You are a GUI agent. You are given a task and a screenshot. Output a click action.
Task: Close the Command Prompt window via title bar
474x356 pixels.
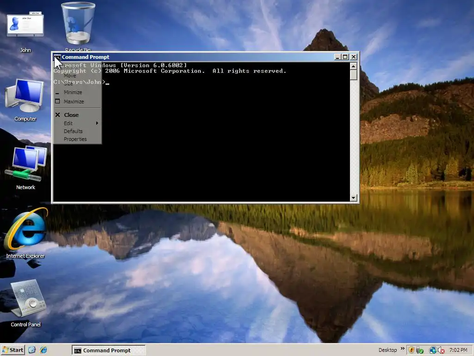click(353, 57)
